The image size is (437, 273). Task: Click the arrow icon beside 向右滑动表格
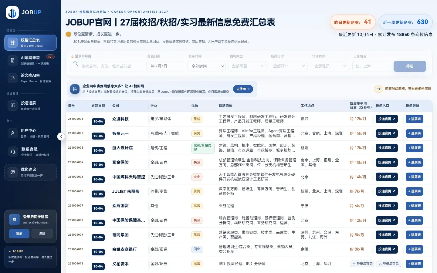pos(378,89)
